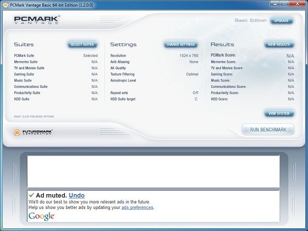Select the Communications Suite row
Viewport: 308px width, 231px height.
tap(56, 87)
